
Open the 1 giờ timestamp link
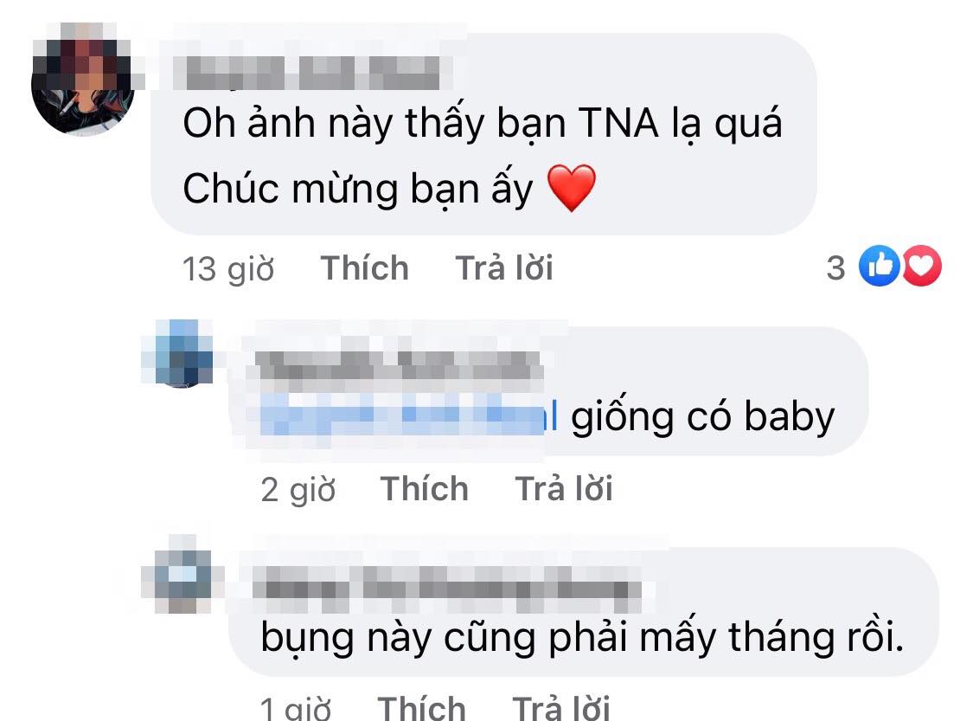tap(296, 708)
